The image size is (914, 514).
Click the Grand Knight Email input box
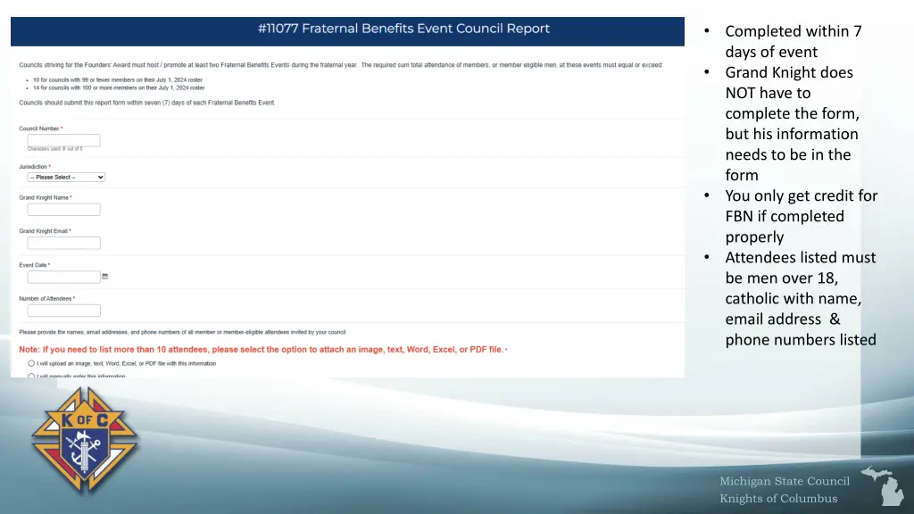pyautogui.click(x=63, y=243)
